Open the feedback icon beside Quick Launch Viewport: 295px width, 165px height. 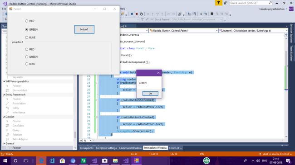pyautogui.click(x=226, y=3)
